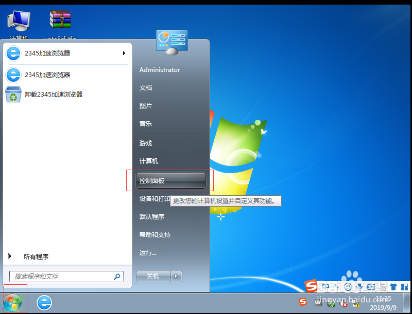Click the VMware tray icon
The width and height of the screenshot is (412, 314).
click(318, 303)
